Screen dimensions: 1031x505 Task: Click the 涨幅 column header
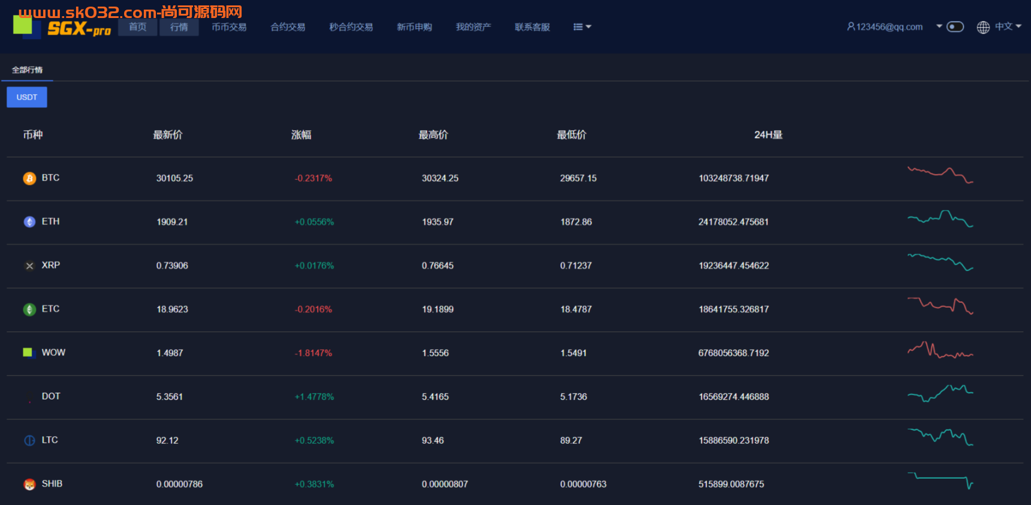302,135
